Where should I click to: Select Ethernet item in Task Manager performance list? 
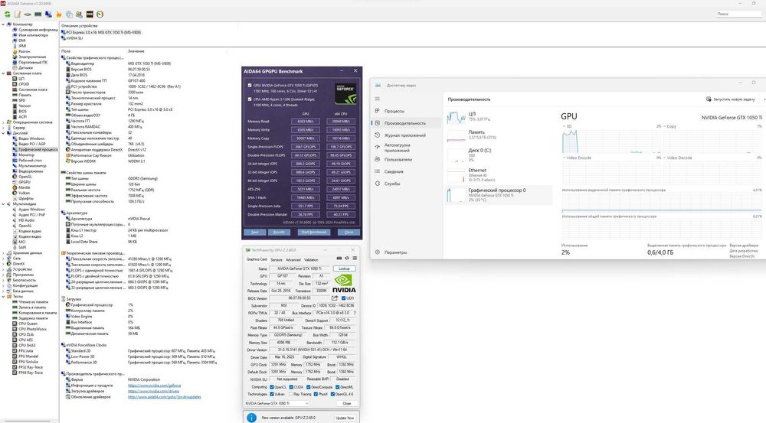(499, 175)
